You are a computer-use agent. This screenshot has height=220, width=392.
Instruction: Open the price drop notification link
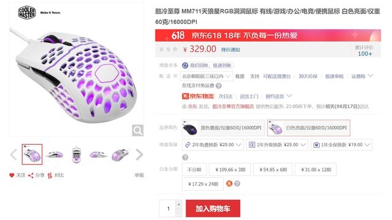230,50
